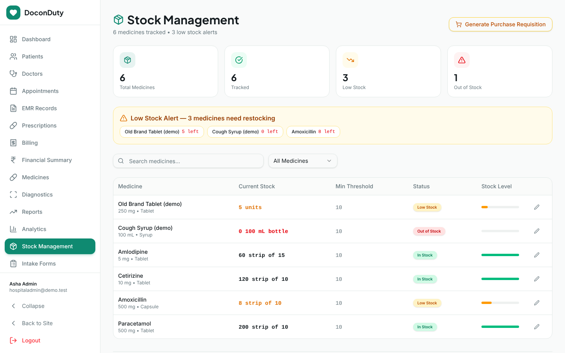Click In Stock badge in Paracetamol row
Screen dimensions: 565x353
[x=425, y=327]
